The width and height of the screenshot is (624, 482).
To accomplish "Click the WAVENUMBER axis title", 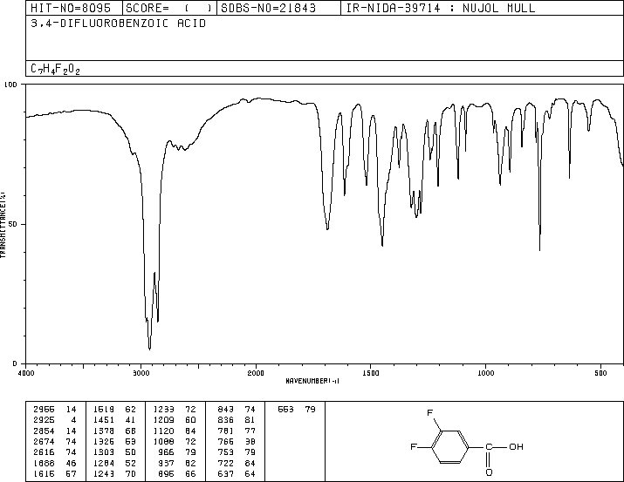I will [x=312, y=381].
